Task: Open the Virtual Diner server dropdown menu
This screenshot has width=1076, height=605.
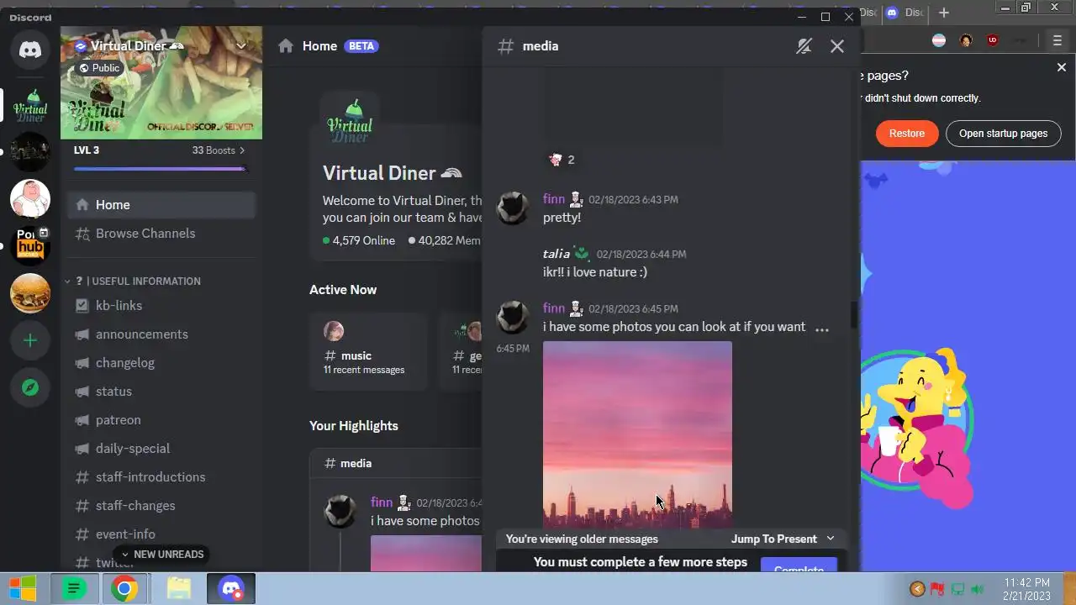Action: (242, 45)
